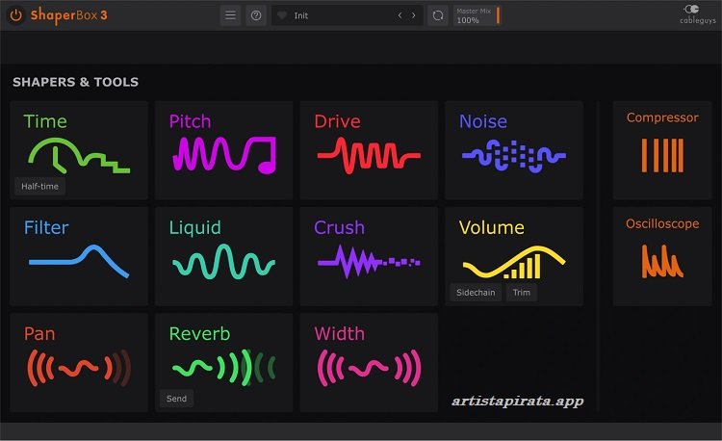This screenshot has height=441, width=722.
Task: Select the Half-time button
Action: tap(41, 186)
